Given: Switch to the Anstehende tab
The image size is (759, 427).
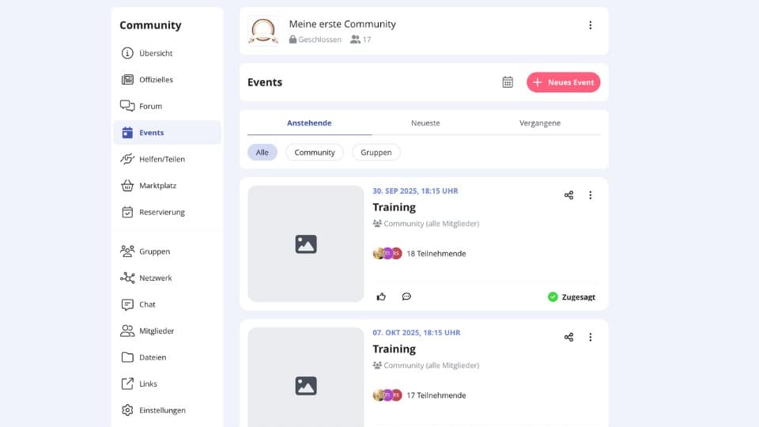Looking at the screenshot, I should point(309,123).
